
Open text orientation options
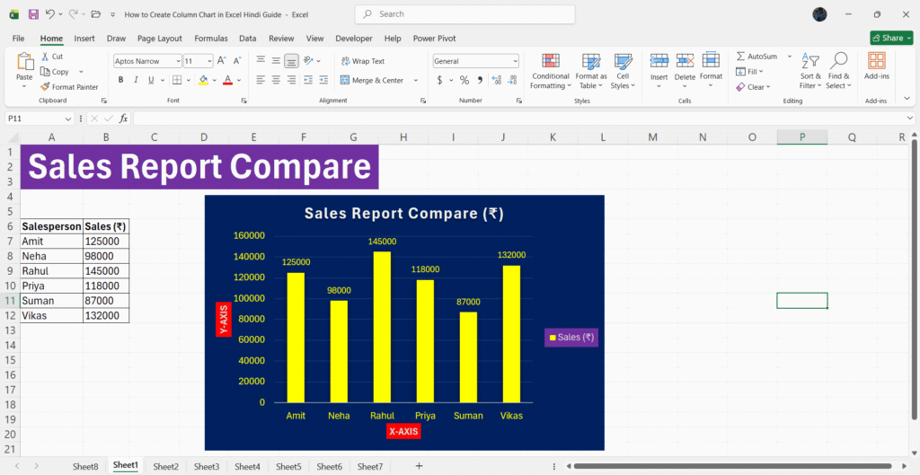pos(312,60)
